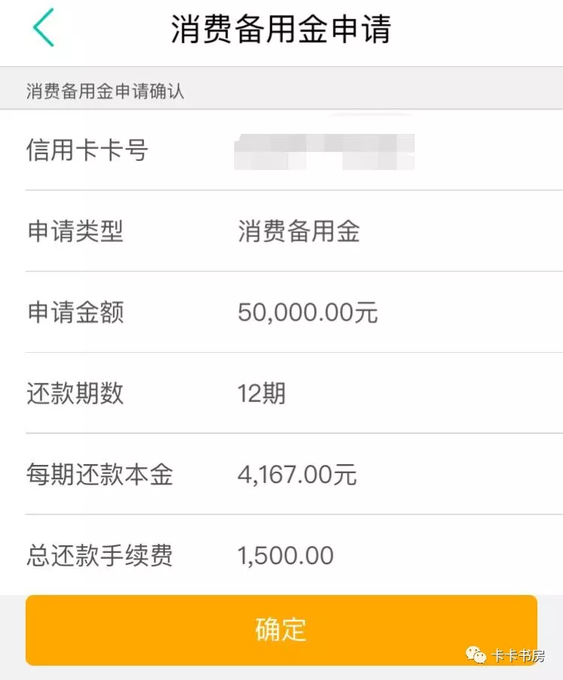Tap the white top navigation bar

482,30
